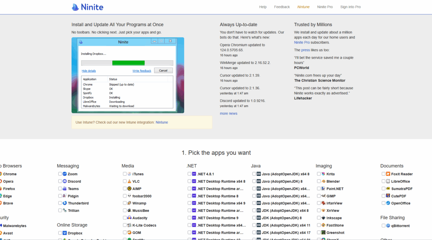Click the Foxit Reader icon

[388, 174]
